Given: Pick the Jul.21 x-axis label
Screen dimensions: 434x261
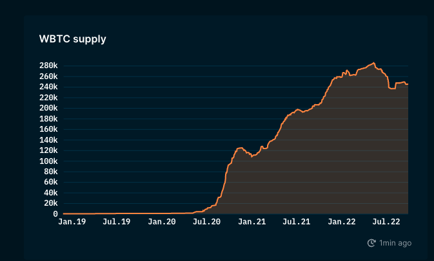Looking at the screenshot, I should (297, 222).
